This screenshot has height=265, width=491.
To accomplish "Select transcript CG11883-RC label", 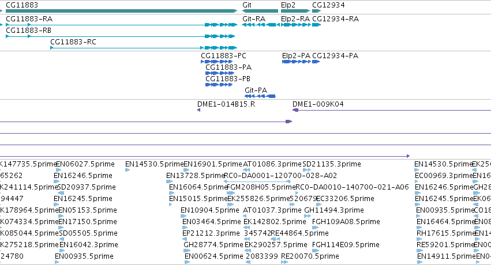I will click(73, 42).
